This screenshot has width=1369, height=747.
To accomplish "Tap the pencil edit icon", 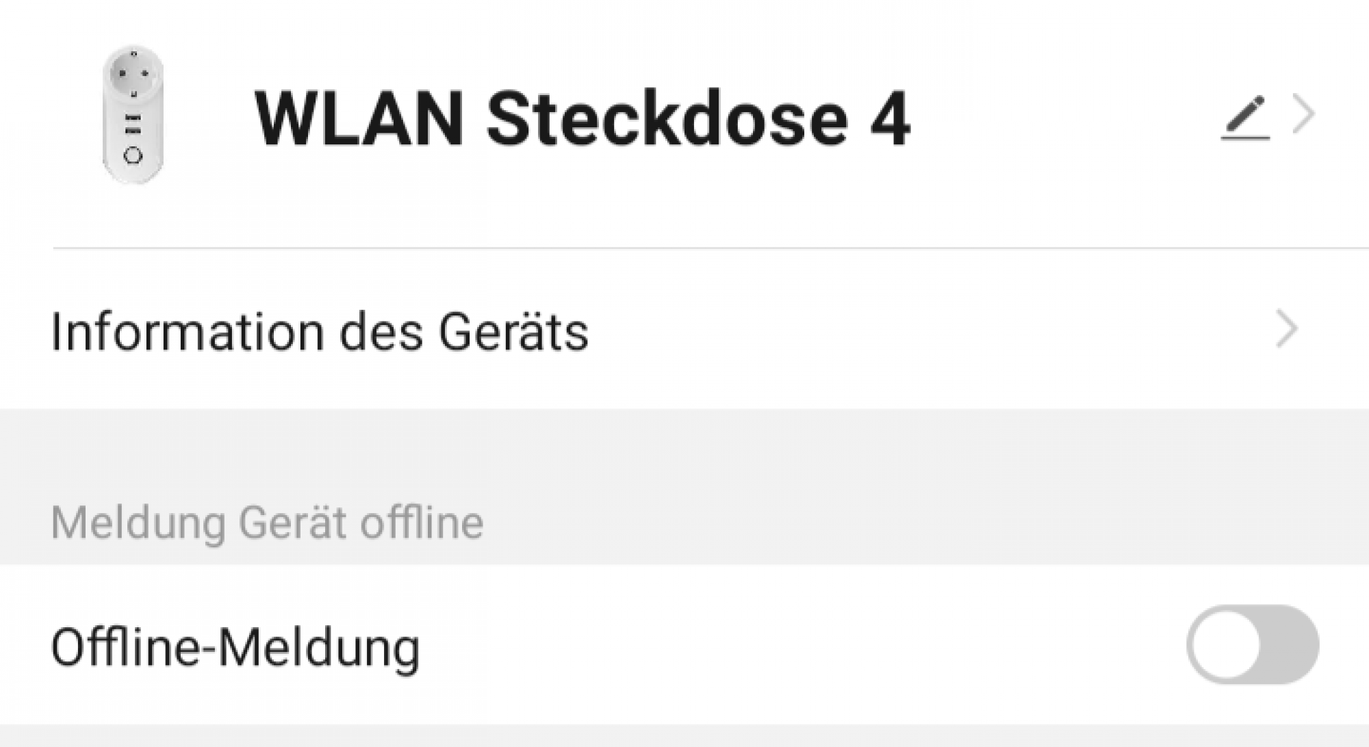I will tap(1245, 118).
